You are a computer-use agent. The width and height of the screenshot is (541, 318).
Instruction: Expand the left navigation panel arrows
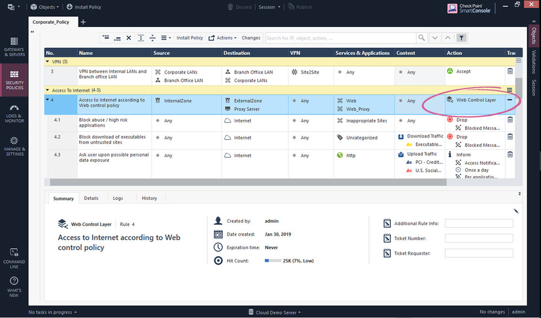click(33, 32)
